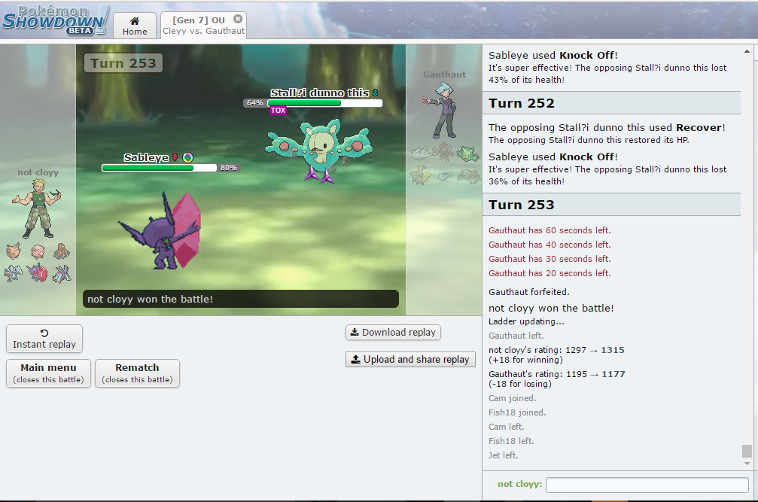Click opposing Stall?i dunno this HP bar
Screen dimensions: 758x502
click(324, 103)
